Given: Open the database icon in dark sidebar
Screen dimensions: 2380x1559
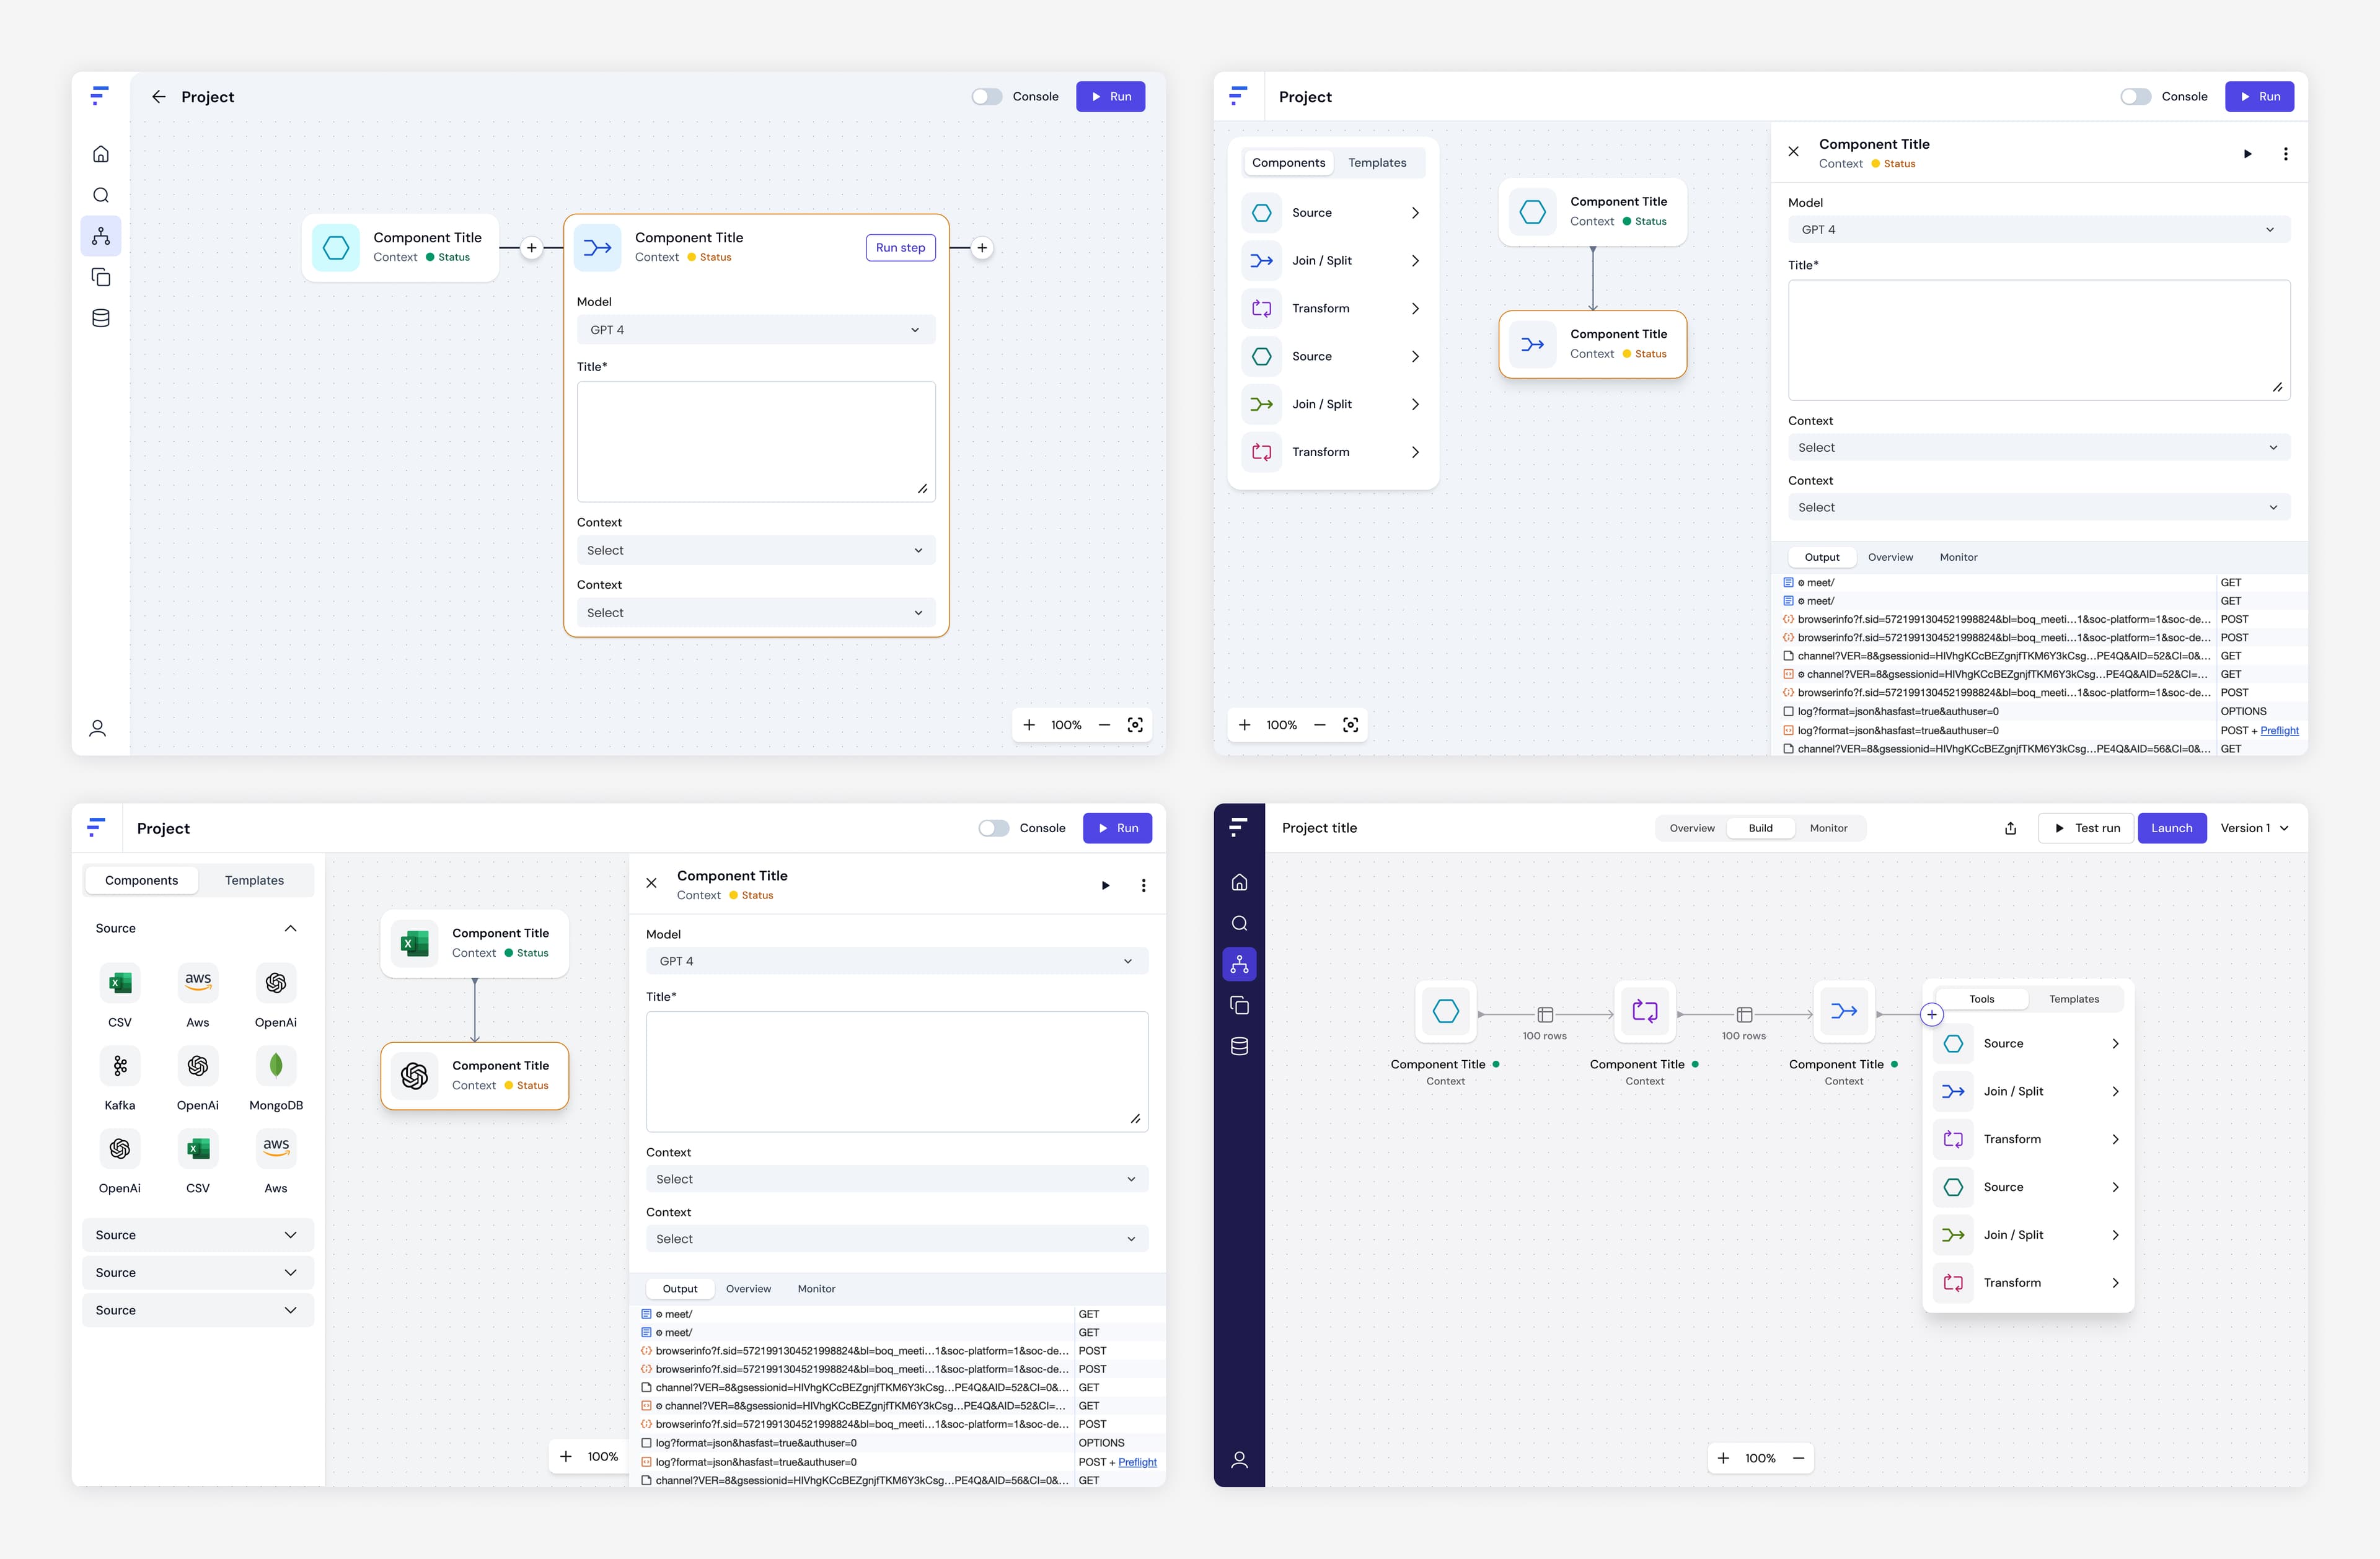Looking at the screenshot, I should click(1239, 1046).
